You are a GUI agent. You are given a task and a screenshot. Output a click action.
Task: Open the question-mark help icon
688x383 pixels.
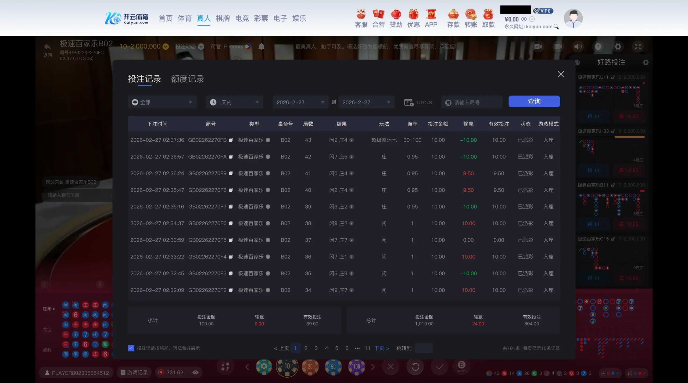click(x=598, y=47)
